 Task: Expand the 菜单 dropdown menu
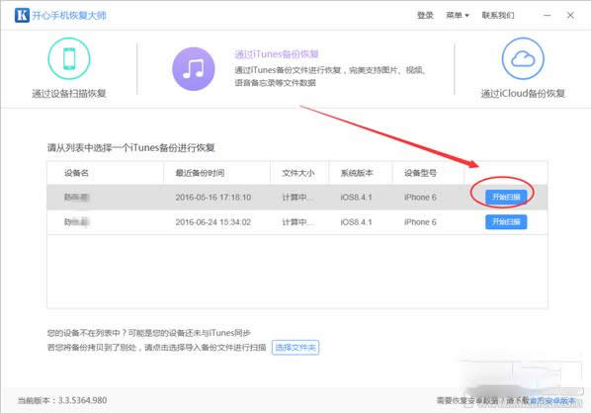458,16
